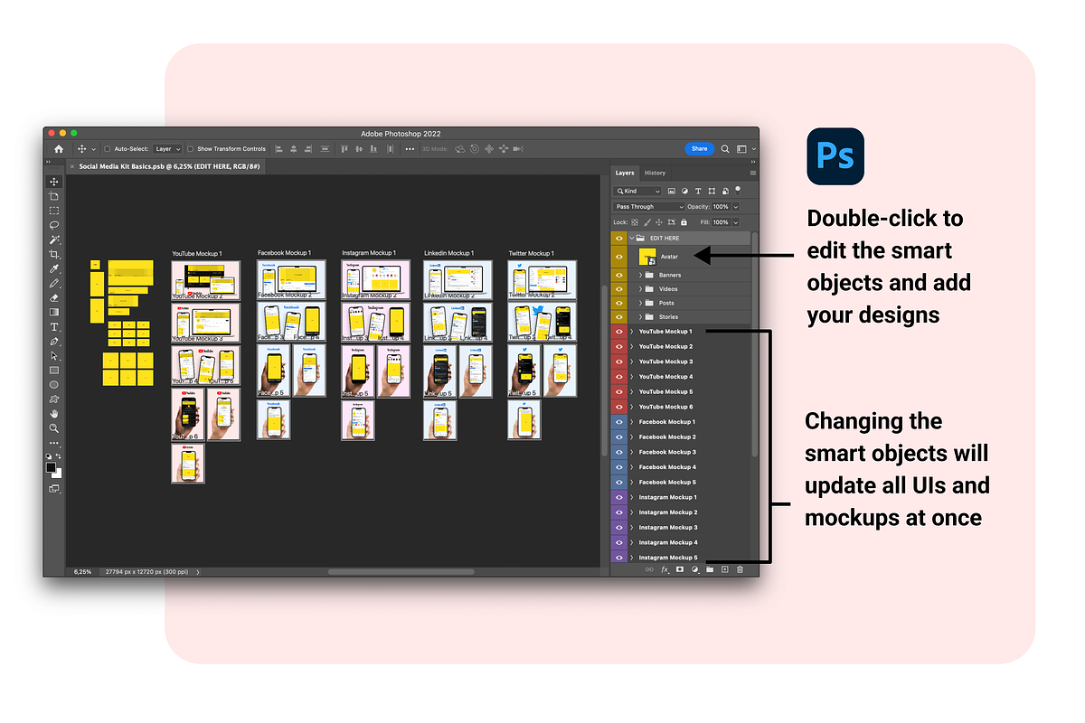Open the Layers panel options menu

(x=752, y=173)
